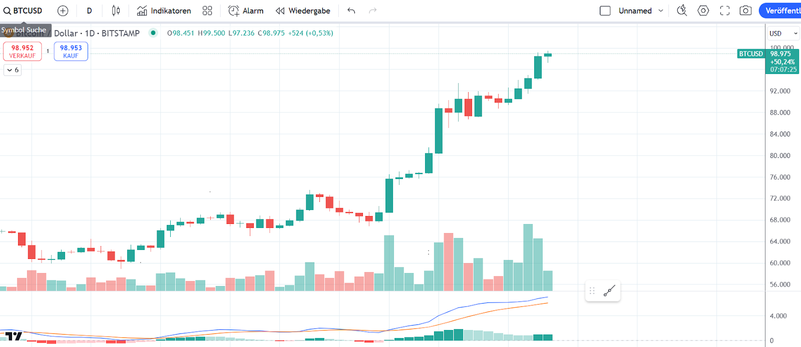The image size is (801, 347).
Task: Open chart settings hexagon icon
Action: pyautogui.click(x=703, y=10)
